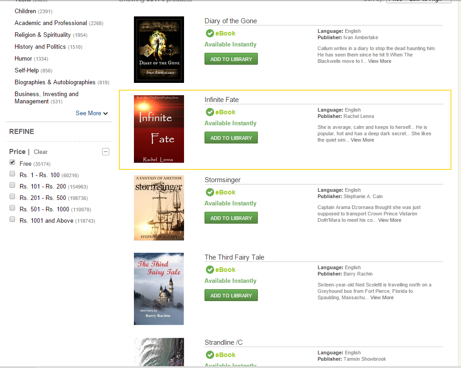Click the eBook icon beside Infinite Fate
The width and height of the screenshot is (461, 368).
point(210,112)
